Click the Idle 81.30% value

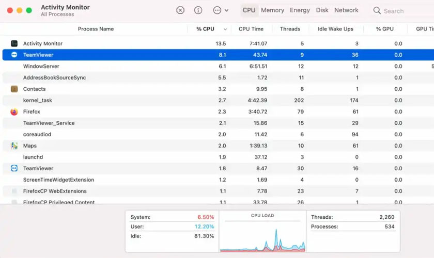pyautogui.click(x=204, y=236)
